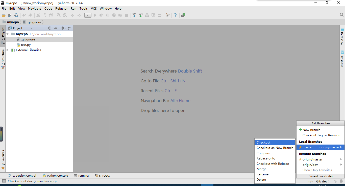Click the Save All disk icon
The height and width of the screenshot is (186, 345).
coord(10,15)
